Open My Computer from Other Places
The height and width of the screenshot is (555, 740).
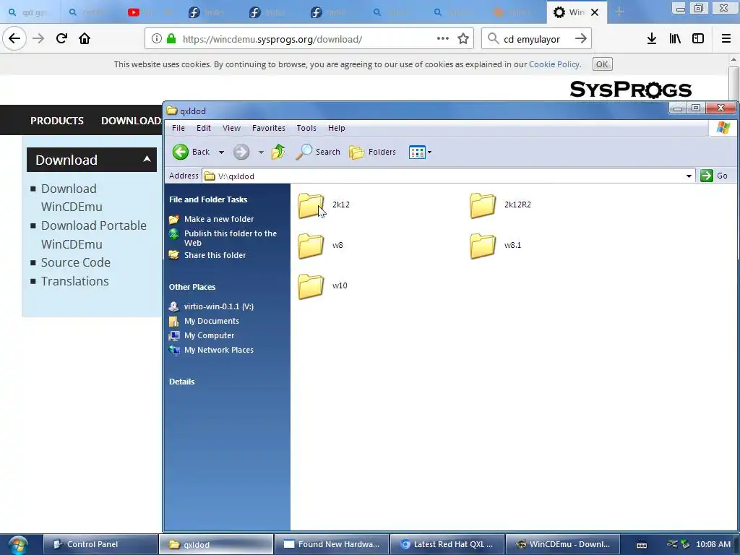click(x=209, y=335)
